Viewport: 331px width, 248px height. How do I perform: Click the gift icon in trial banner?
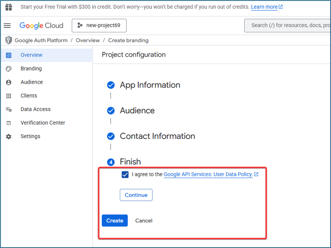coord(9,7)
